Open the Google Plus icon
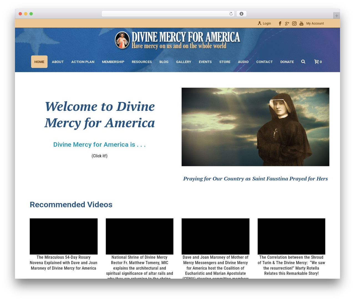 pyautogui.click(x=287, y=24)
